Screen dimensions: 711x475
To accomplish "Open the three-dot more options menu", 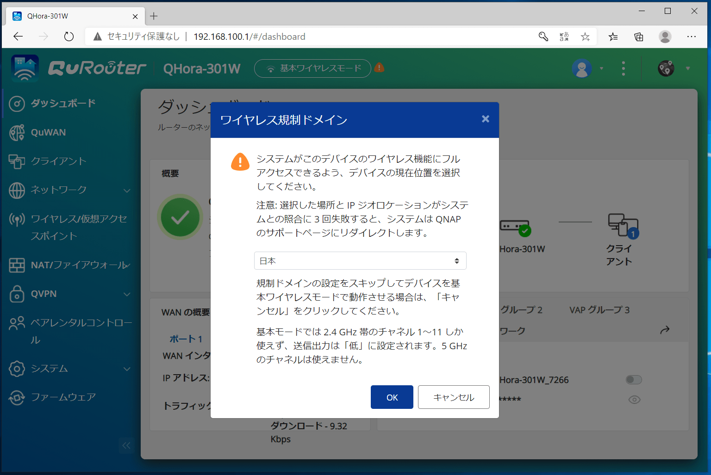I will [x=624, y=68].
